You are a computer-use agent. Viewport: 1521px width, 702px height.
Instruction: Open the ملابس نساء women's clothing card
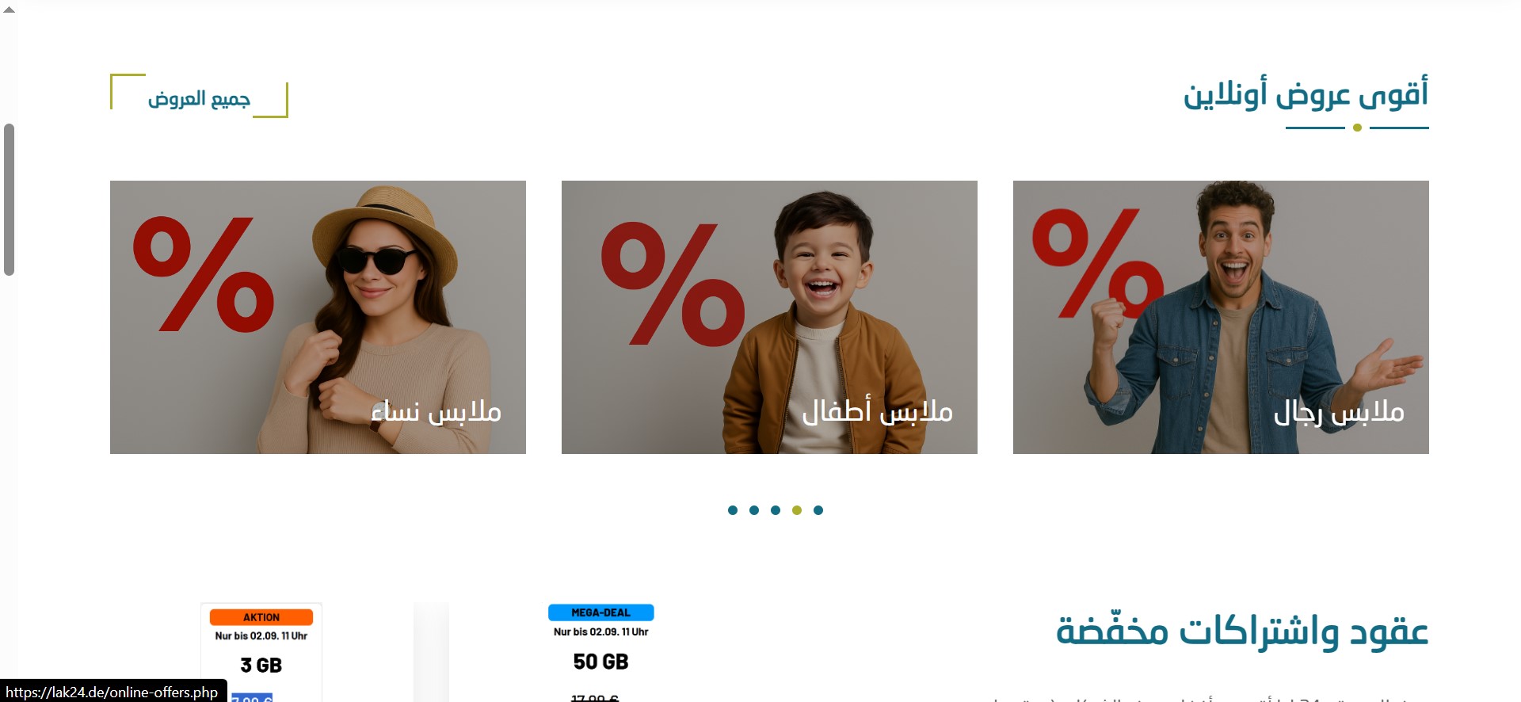pyautogui.click(x=318, y=317)
